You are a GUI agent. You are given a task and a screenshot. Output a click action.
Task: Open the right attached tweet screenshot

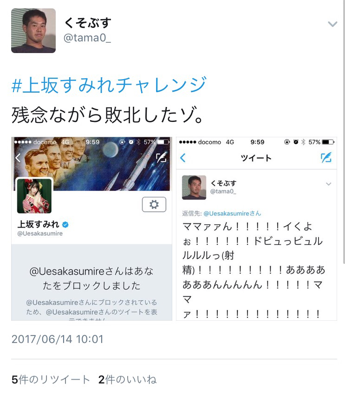click(x=256, y=229)
